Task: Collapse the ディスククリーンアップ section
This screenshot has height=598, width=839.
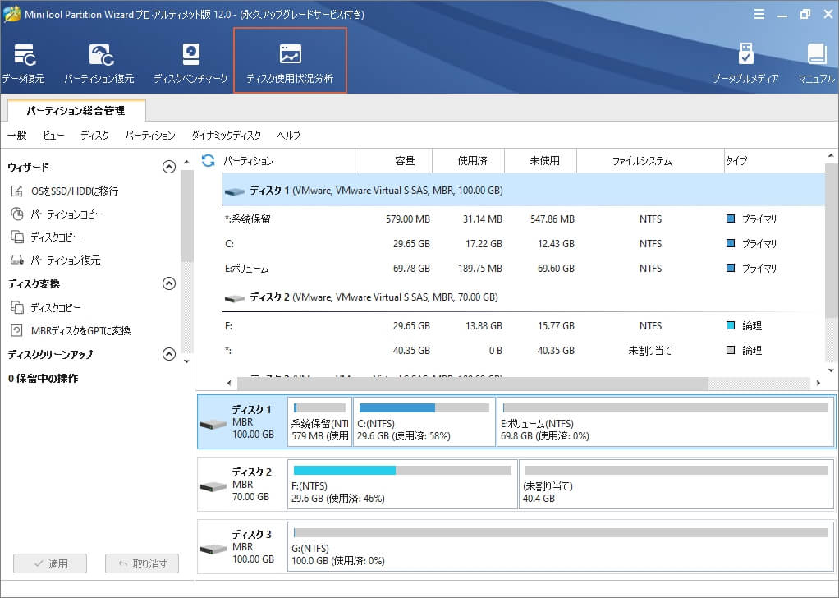Action: click(x=168, y=354)
